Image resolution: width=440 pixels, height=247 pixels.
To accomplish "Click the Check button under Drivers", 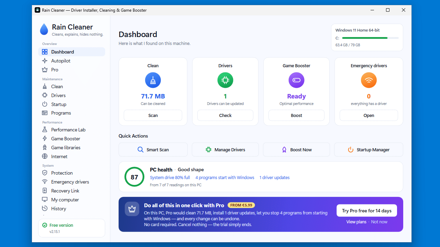I will [x=225, y=115].
